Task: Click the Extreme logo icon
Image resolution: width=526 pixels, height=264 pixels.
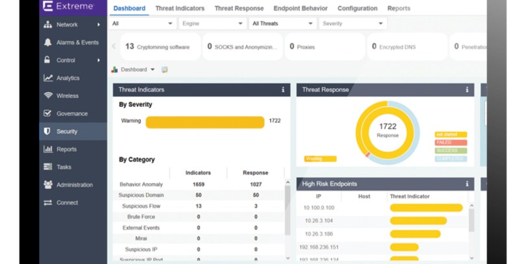Action: [48, 6]
